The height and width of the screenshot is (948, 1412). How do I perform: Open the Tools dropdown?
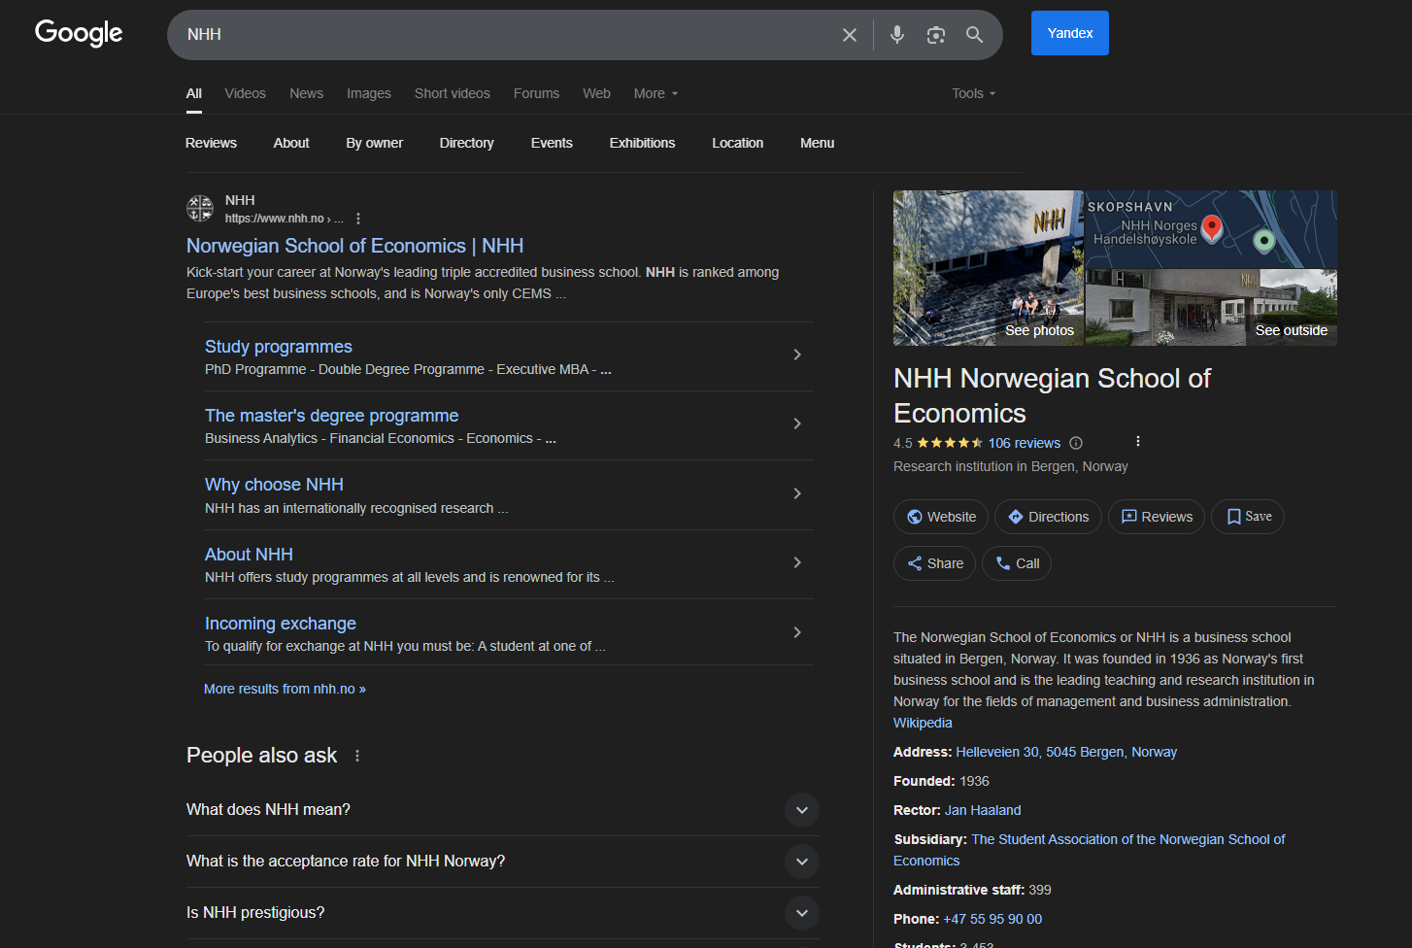pos(974,93)
